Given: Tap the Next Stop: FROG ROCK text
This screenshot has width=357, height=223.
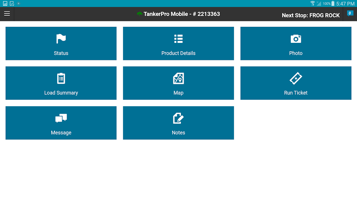Looking at the screenshot, I should (x=311, y=15).
